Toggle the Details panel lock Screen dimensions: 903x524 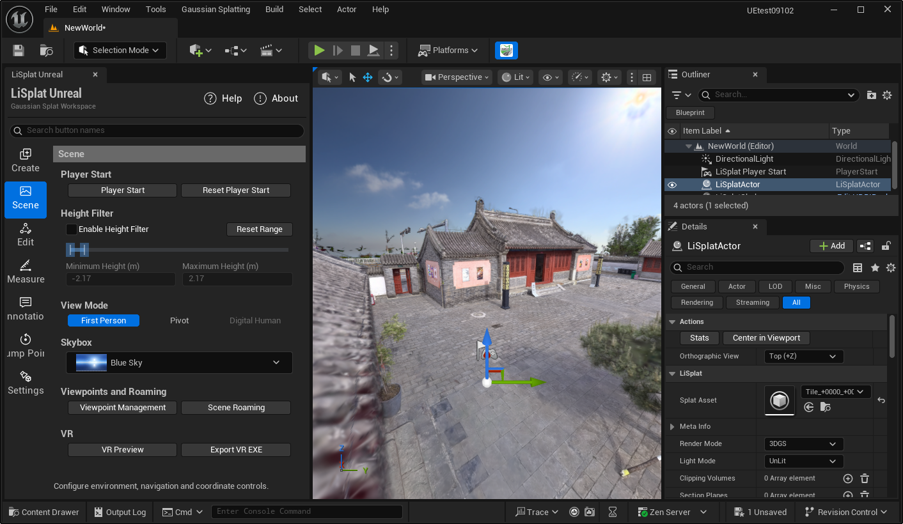click(x=886, y=246)
